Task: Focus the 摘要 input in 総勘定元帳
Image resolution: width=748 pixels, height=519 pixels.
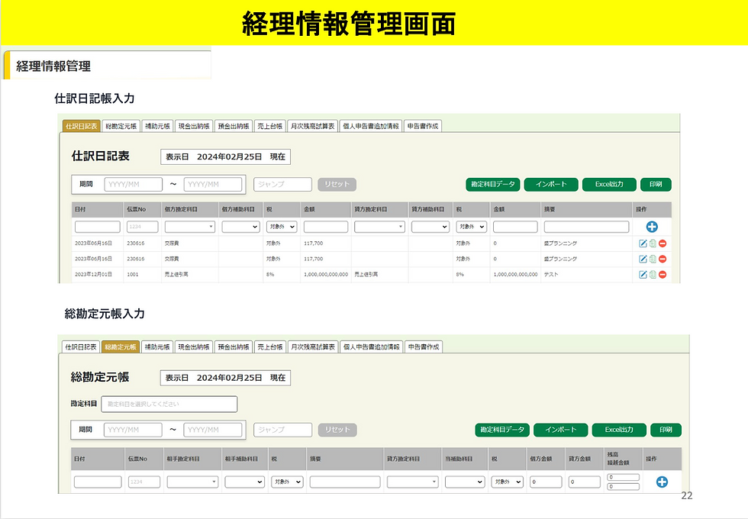Action: pos(345,482)
